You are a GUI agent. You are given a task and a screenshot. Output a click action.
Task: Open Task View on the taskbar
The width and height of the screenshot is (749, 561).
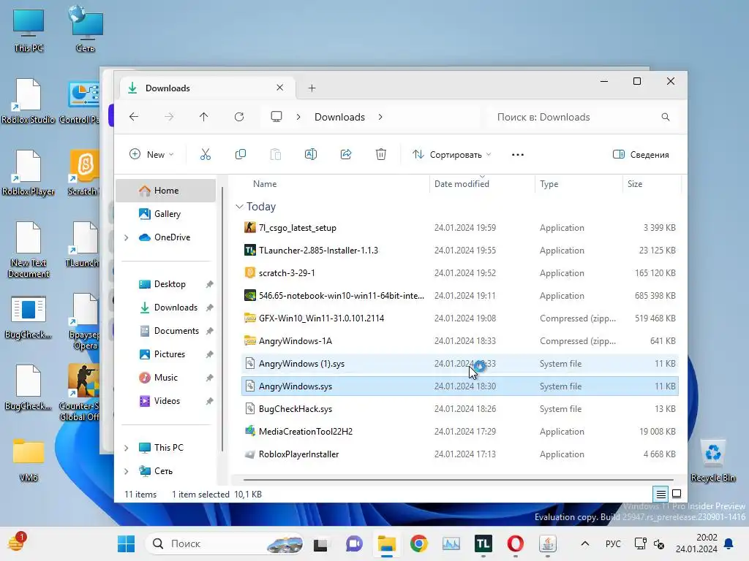coord(320,544)
